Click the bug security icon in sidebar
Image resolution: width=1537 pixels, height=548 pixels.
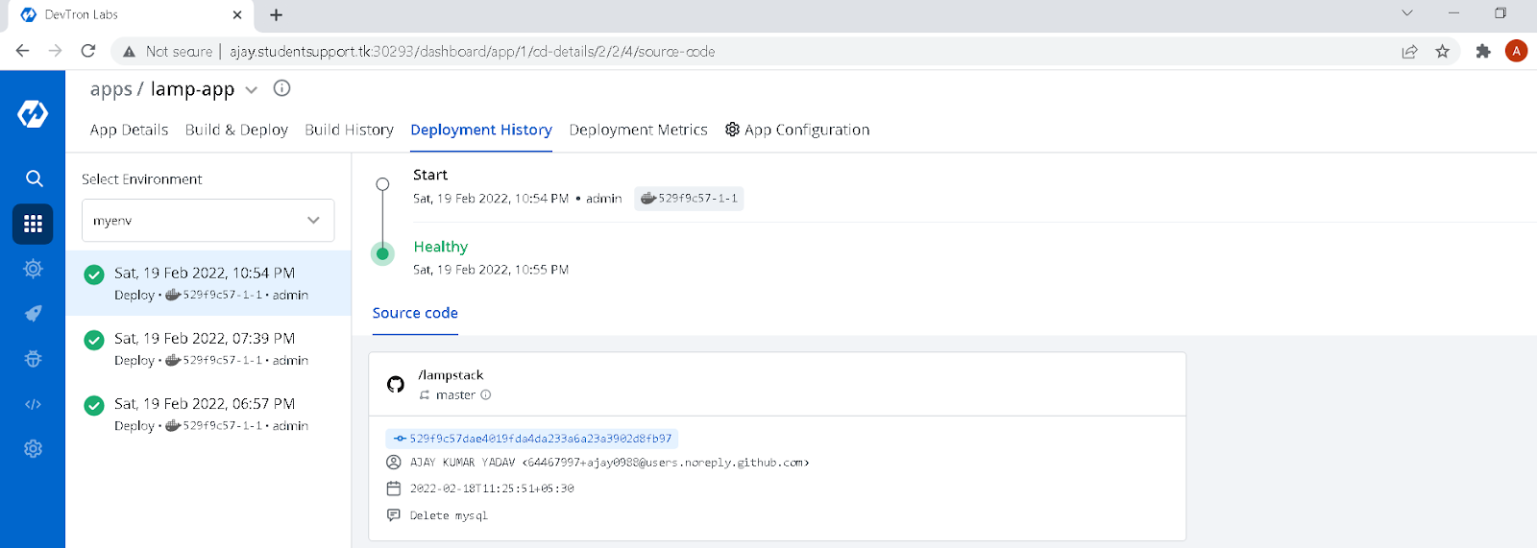click(34, 359)
